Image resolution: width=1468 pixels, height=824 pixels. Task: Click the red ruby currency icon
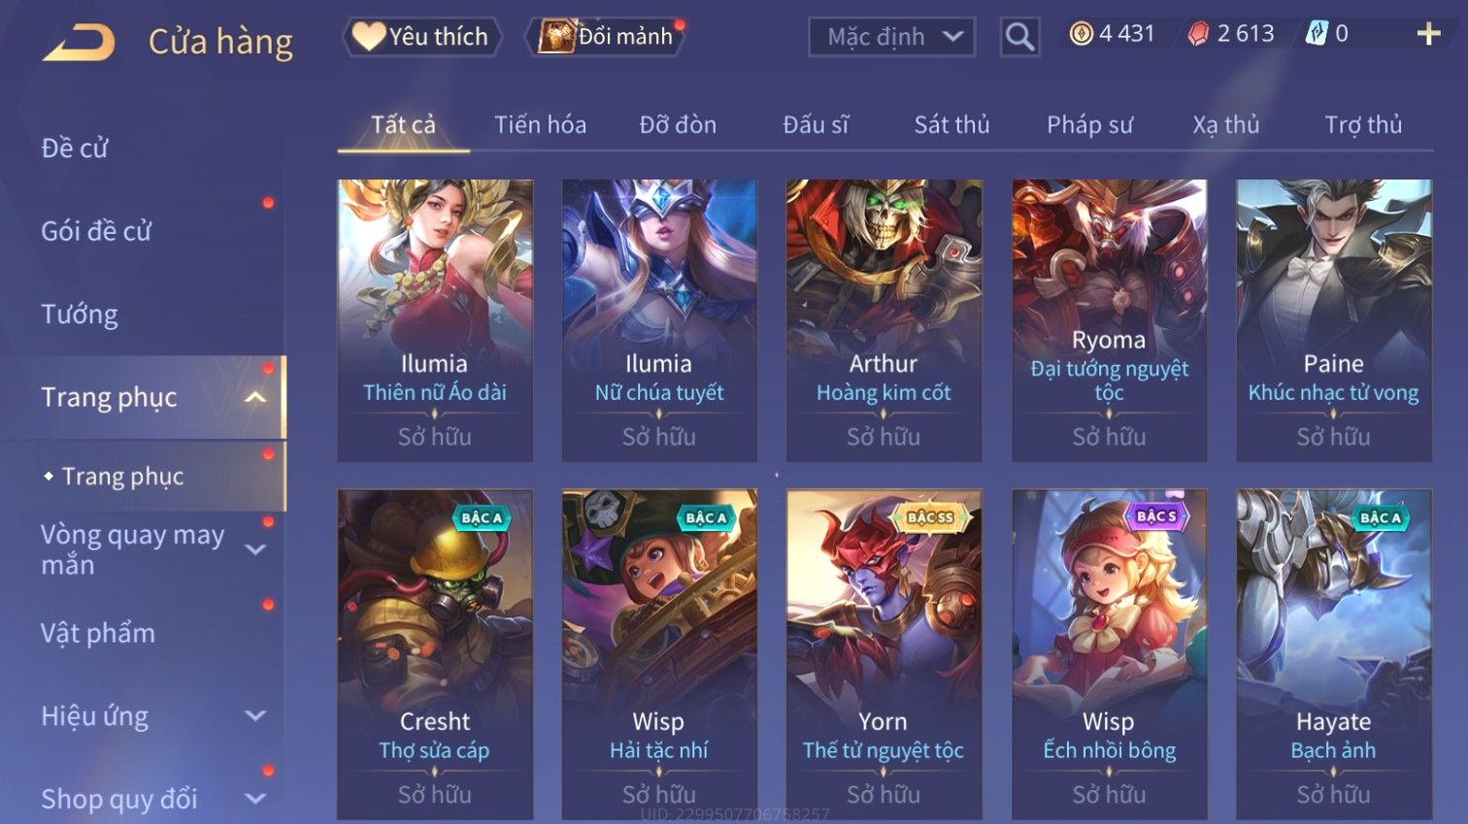click(1198, 34)
